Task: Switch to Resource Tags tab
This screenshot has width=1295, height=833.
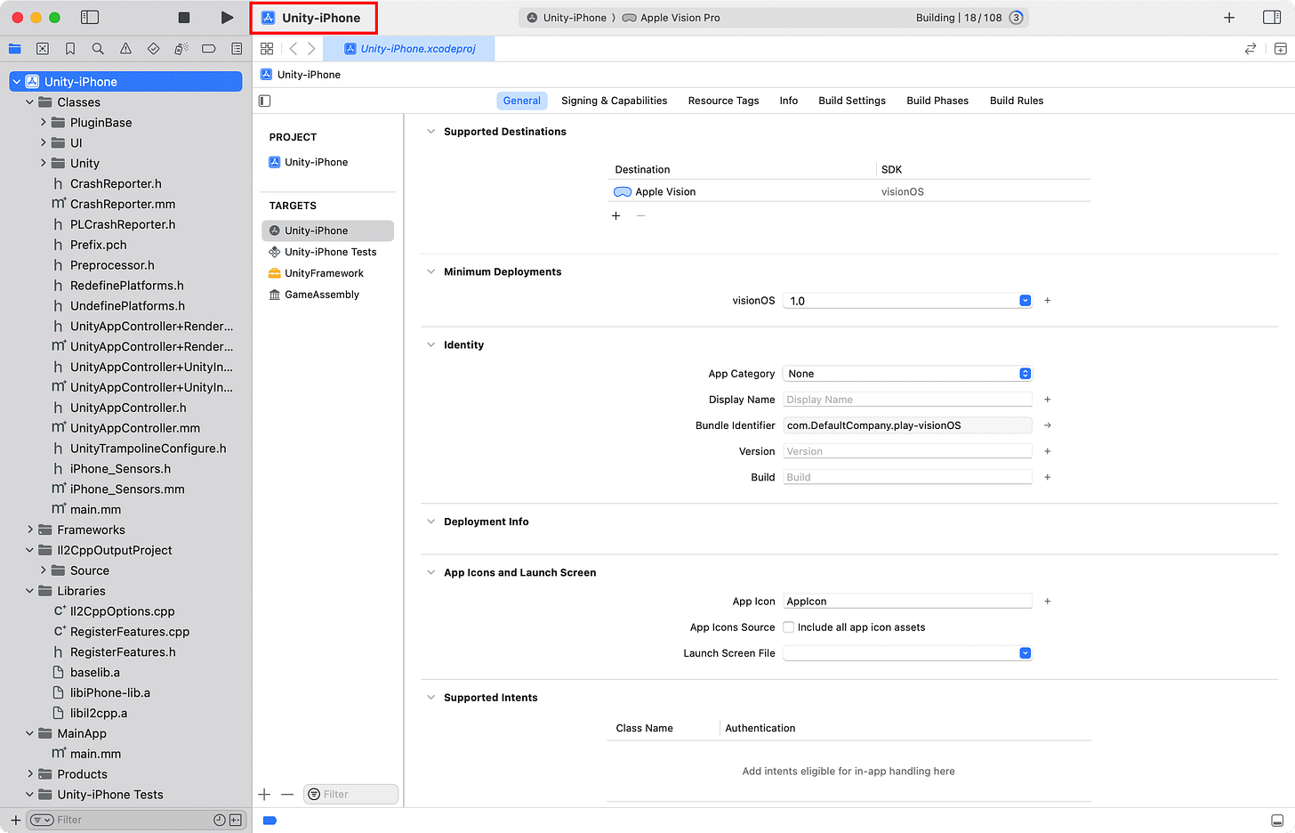Action: 723,101
